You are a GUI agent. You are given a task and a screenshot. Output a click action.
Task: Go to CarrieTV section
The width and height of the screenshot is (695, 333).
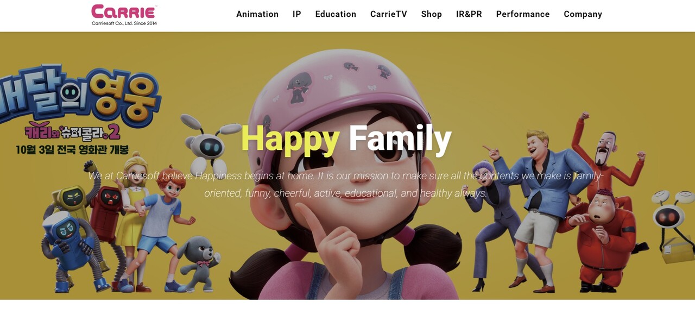[389, 14]
